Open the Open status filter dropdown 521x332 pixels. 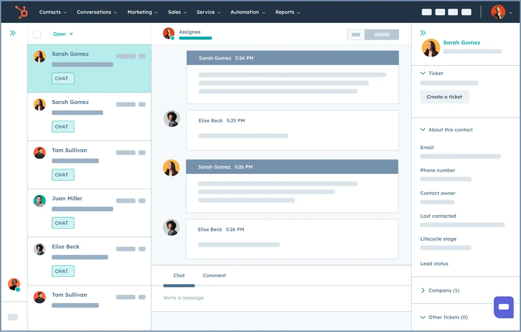(x=63, y=34)
